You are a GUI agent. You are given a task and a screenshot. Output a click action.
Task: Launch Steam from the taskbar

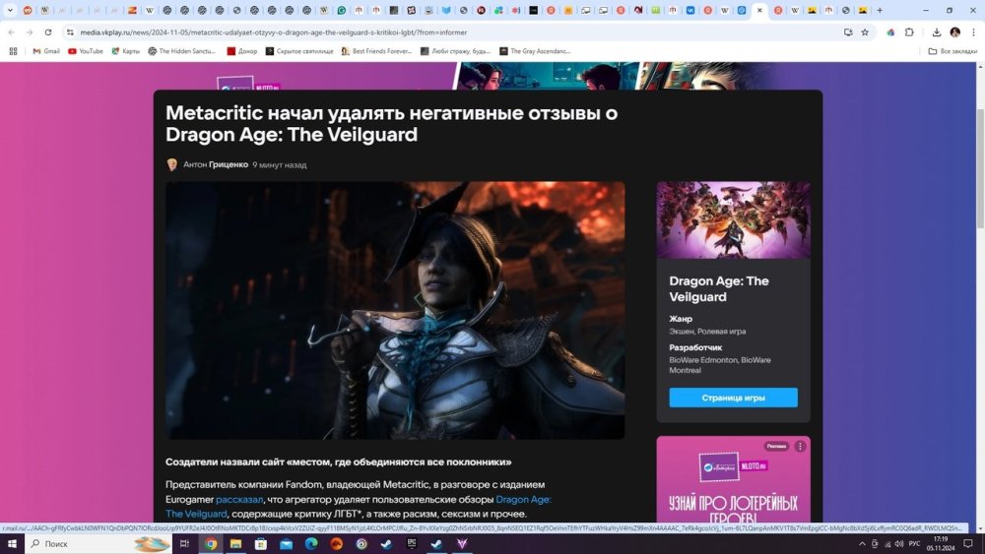386,543
